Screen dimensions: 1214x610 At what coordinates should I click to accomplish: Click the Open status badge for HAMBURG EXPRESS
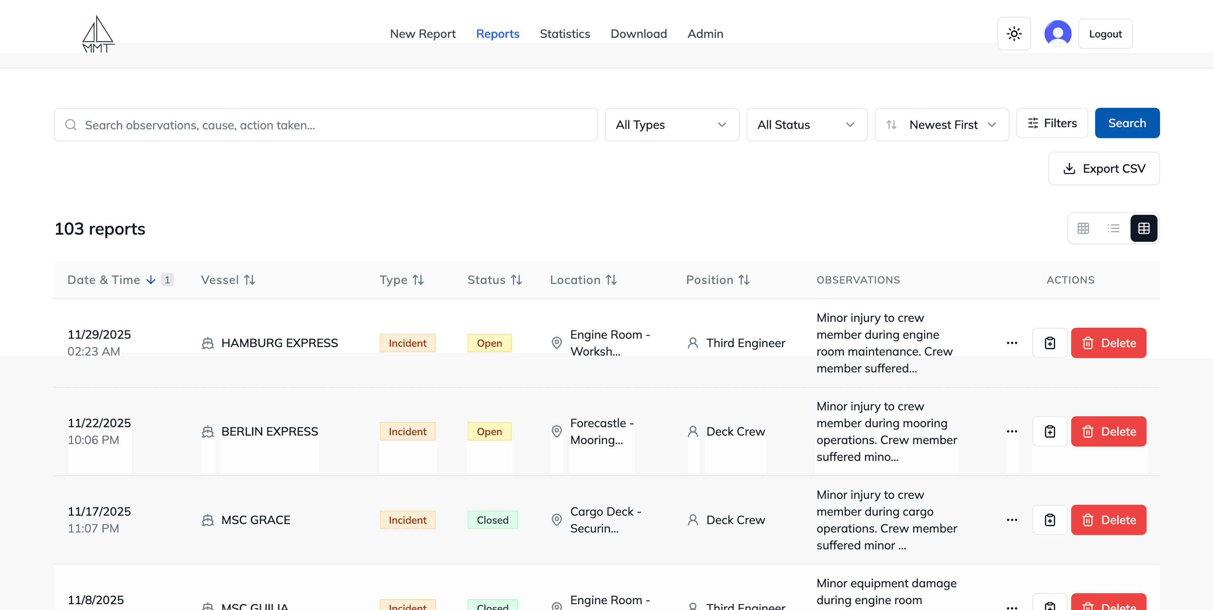[x=489, y=343]
